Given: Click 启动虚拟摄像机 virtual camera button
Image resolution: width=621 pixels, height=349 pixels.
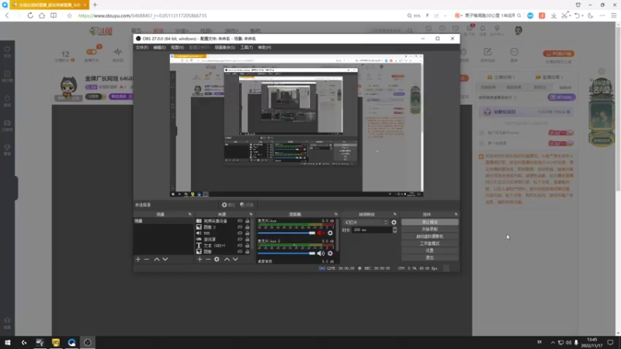Looking at the screenshot, I should point(430,237).
